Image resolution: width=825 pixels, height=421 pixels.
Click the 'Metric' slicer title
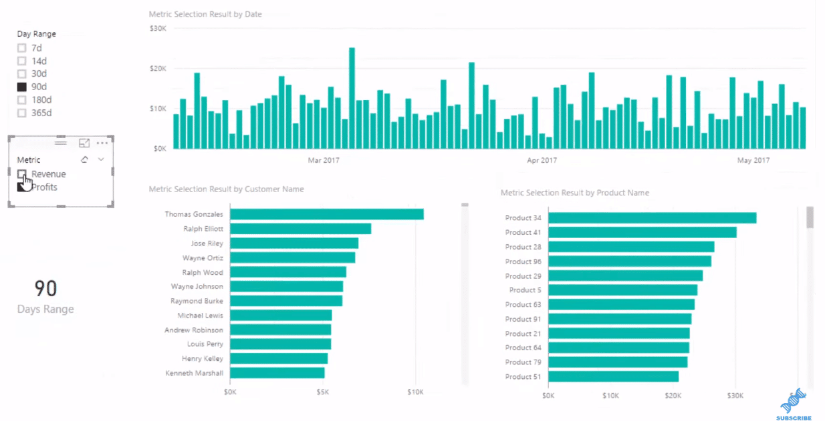[x=29, y=159]
